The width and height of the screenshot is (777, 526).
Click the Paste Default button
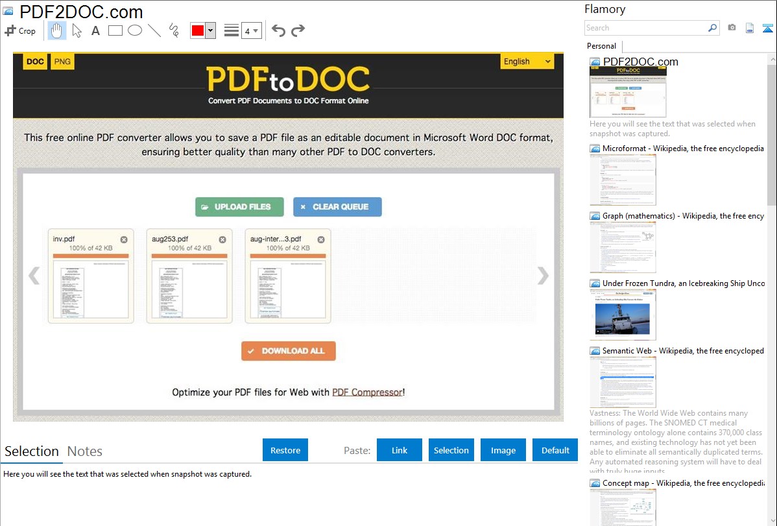[555, 450]
